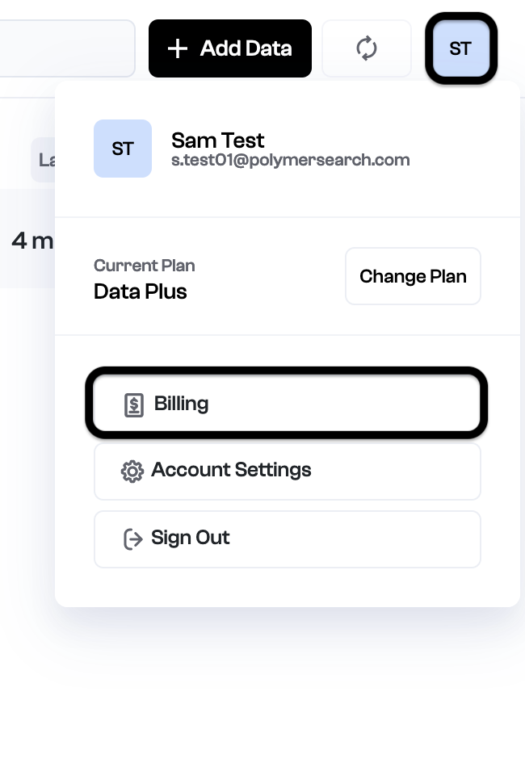Click the Billing receipt dollar icon
Viewport: 525px width, 767px height.
[x=134, y=405]
